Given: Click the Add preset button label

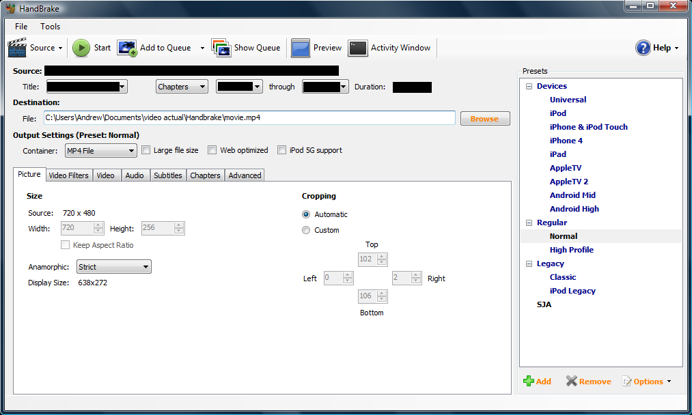Looking at the screenshot, I should [x=544, y=382].
